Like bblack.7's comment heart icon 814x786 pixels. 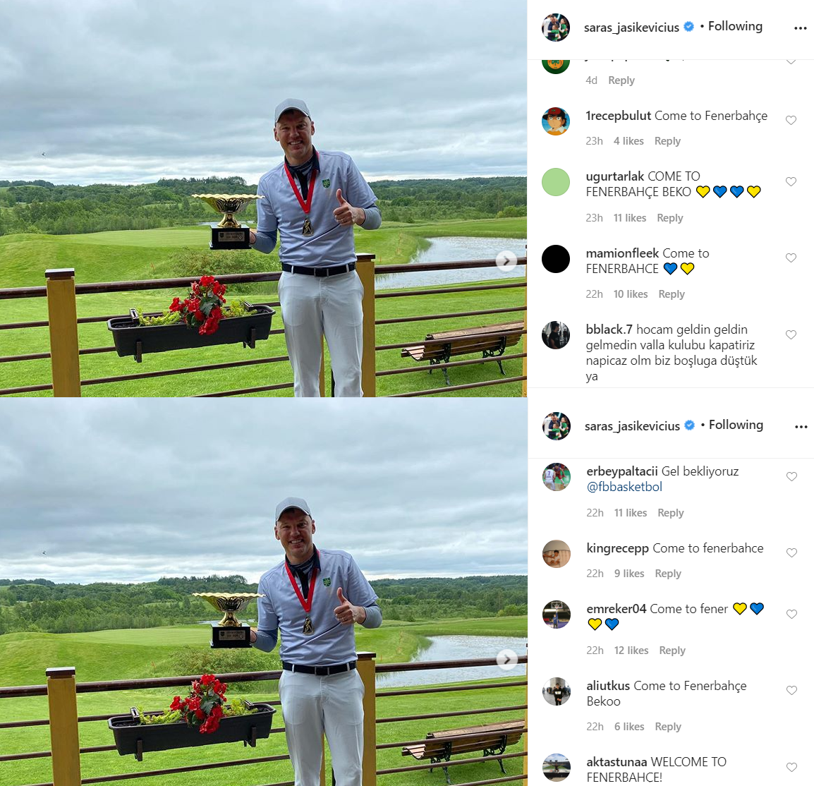pyautogui.click(x=791, y=335)
